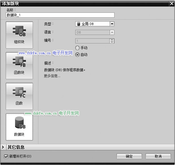The image size is (175, 165).
Task: Toggle the 新增并打开(O) checkbox
Action: [6, 156]
